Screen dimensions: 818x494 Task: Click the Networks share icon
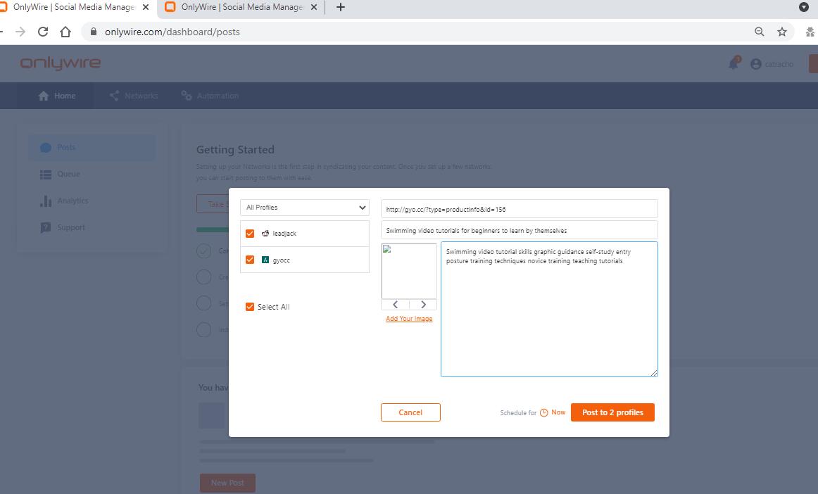click(114, 96)
